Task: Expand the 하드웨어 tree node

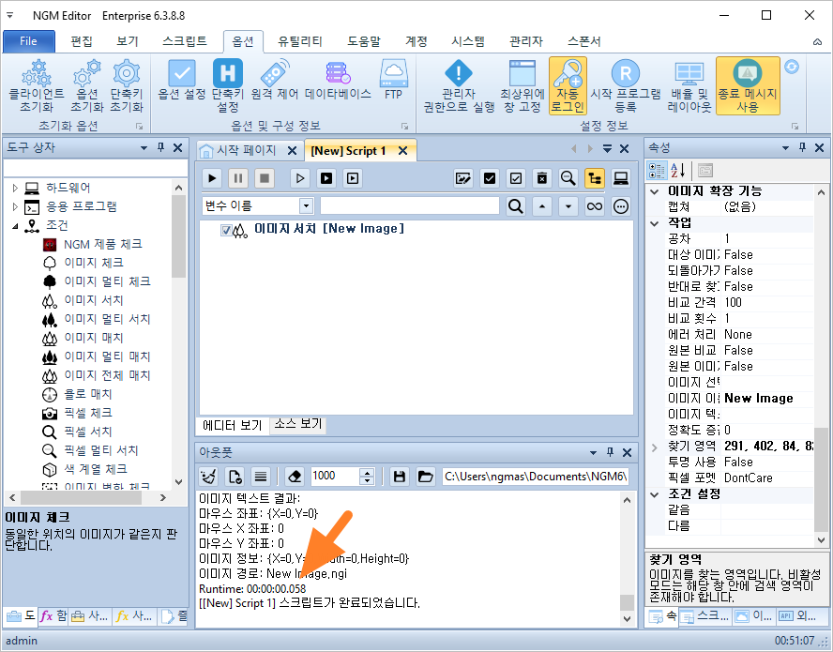Action: click(x=15, y=189)
